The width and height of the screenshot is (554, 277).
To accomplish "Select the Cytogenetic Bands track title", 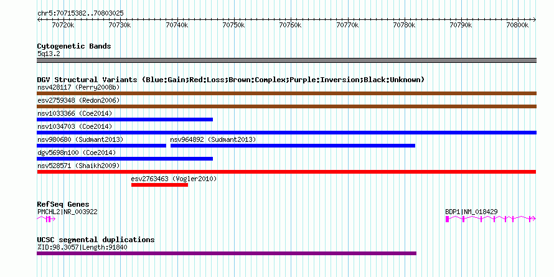I will tap(74, 46).
